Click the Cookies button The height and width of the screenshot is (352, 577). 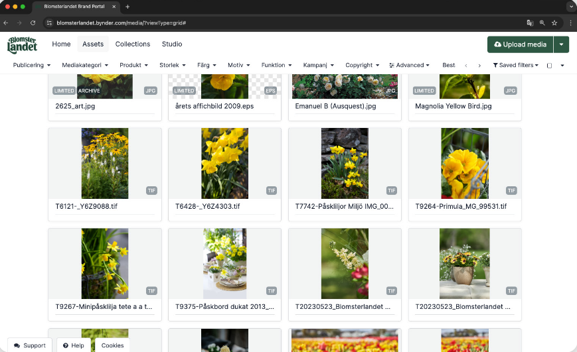click(112, 345)
